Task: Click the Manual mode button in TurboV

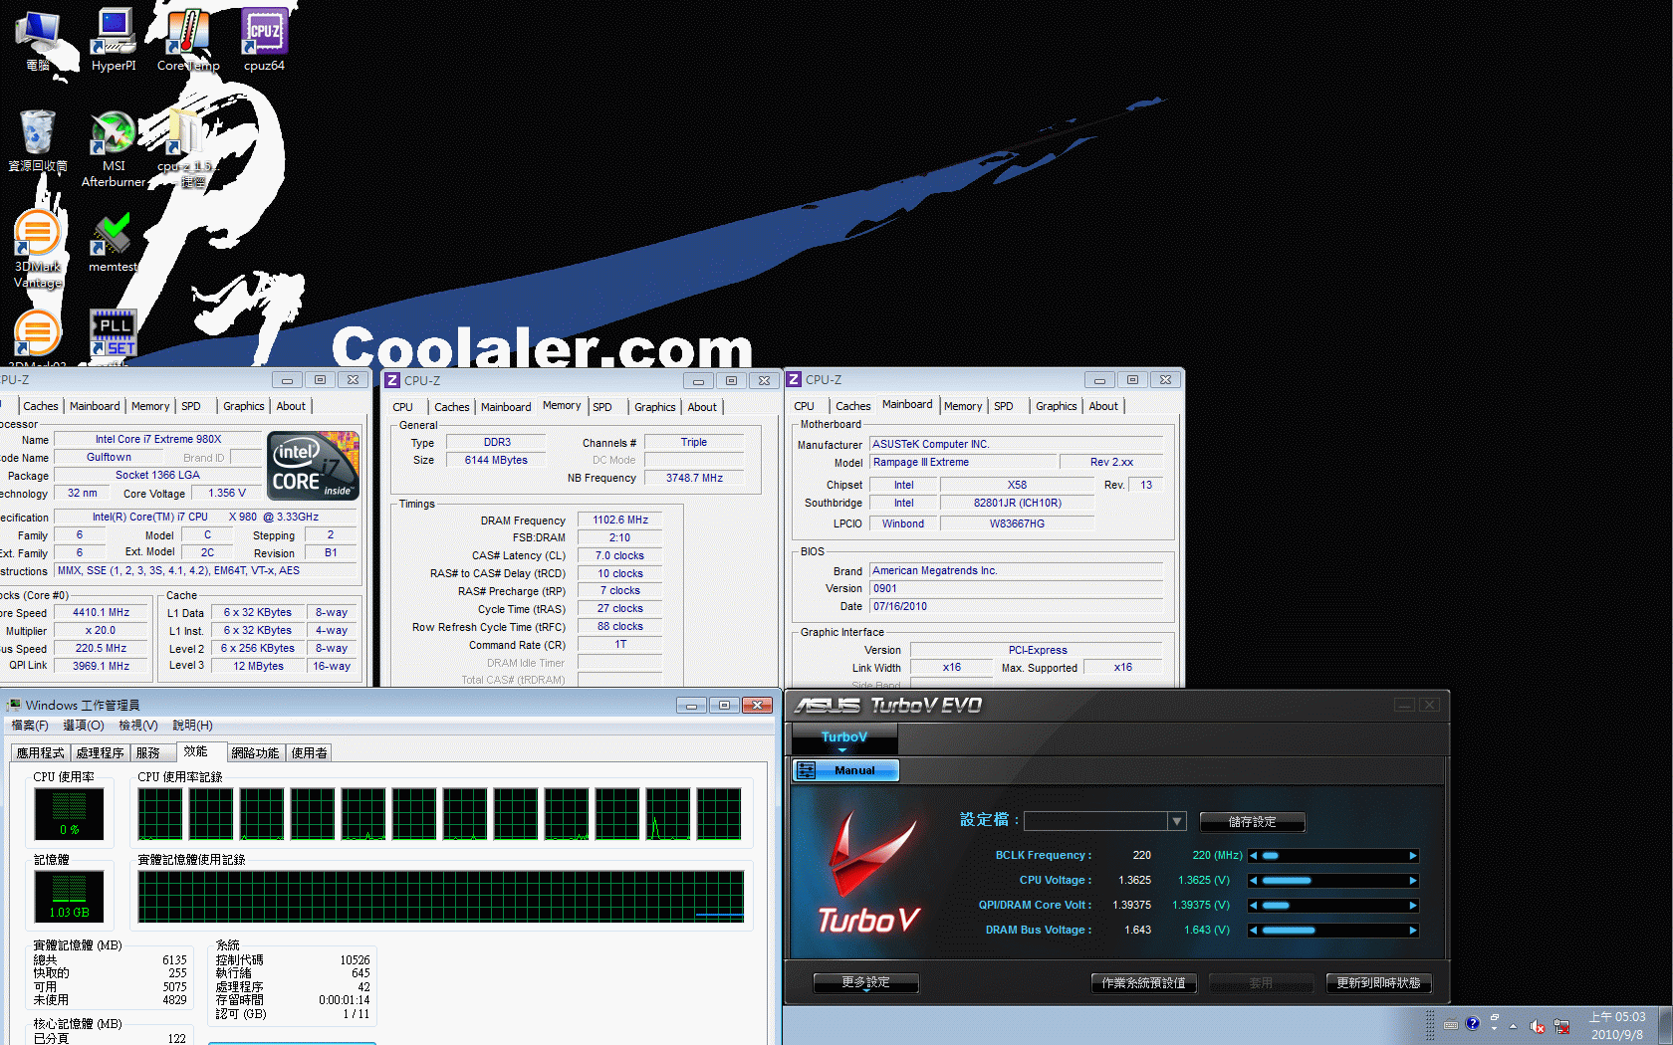Action: click(845, 770)
